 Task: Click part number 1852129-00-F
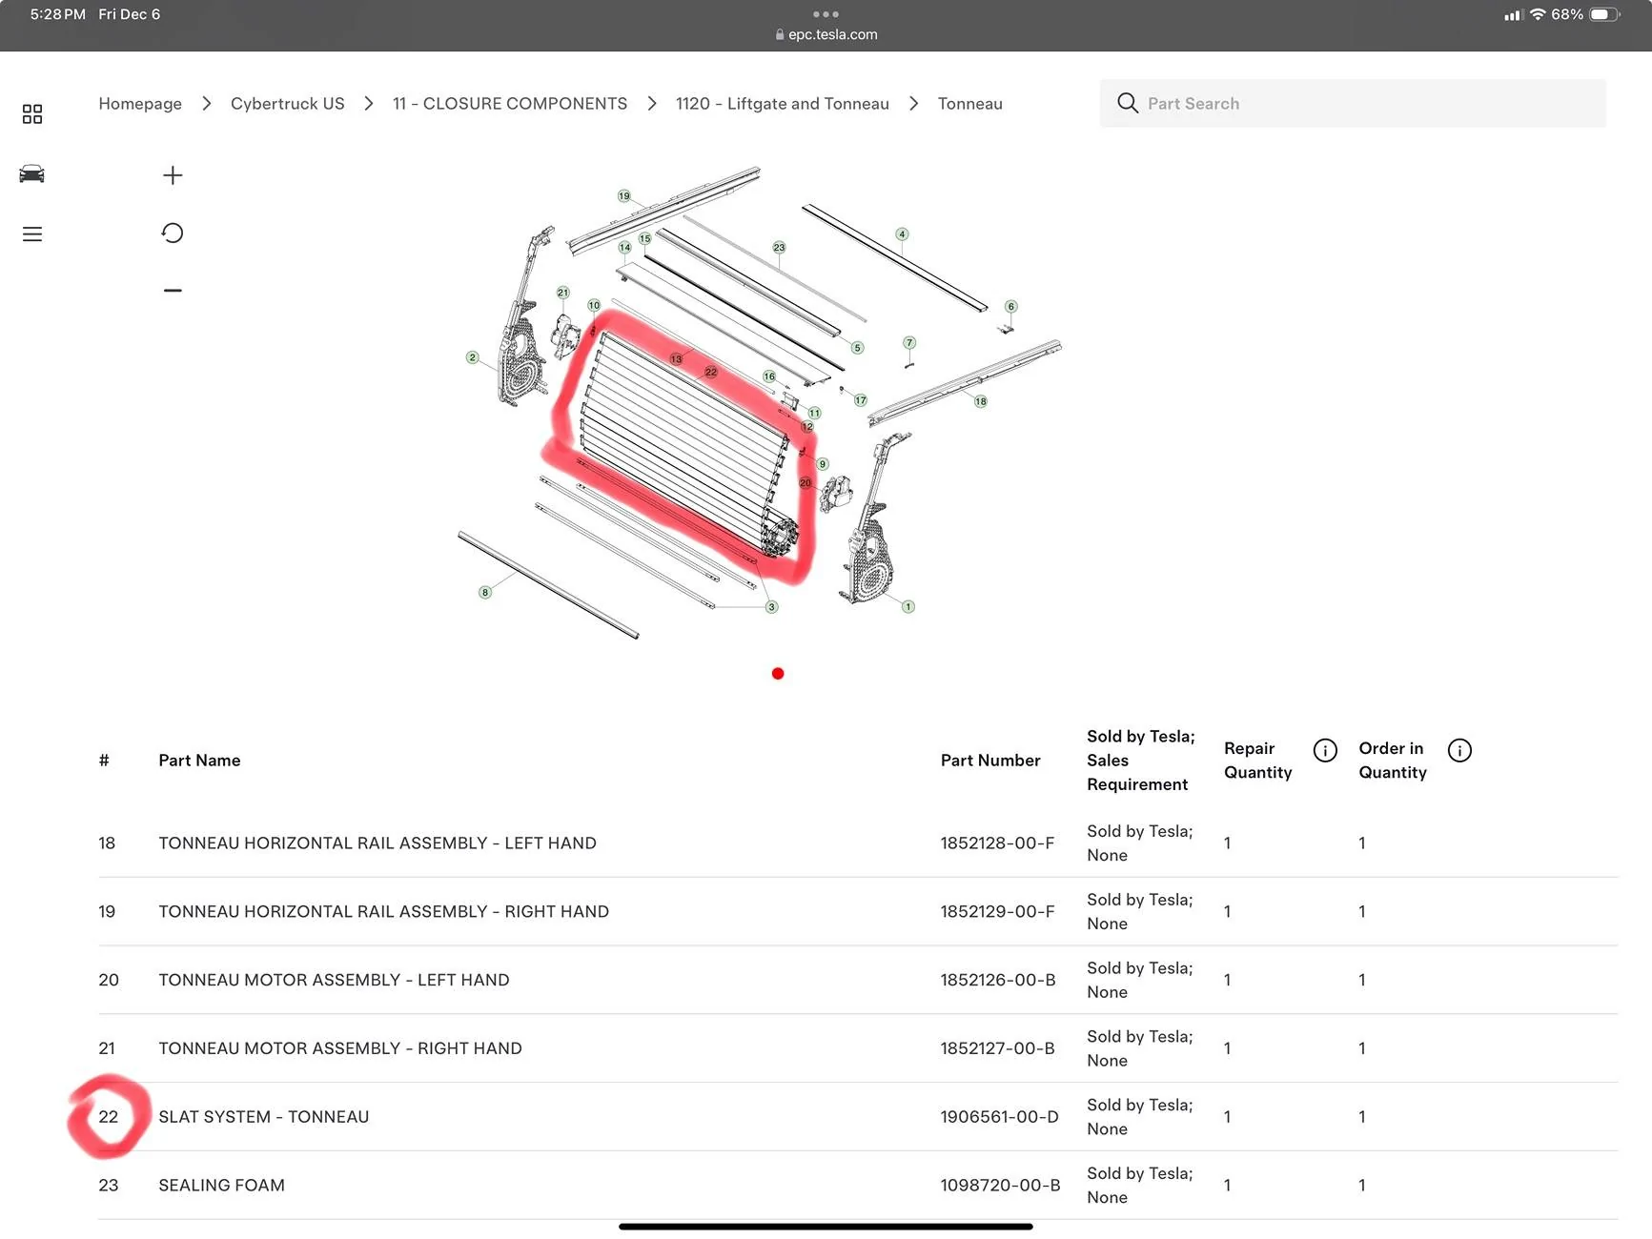pyautogui.click(x=997, y=912)
